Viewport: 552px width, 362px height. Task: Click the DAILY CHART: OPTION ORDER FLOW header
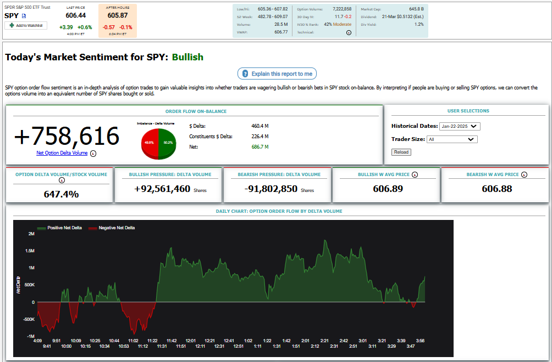tap(279, 211)
